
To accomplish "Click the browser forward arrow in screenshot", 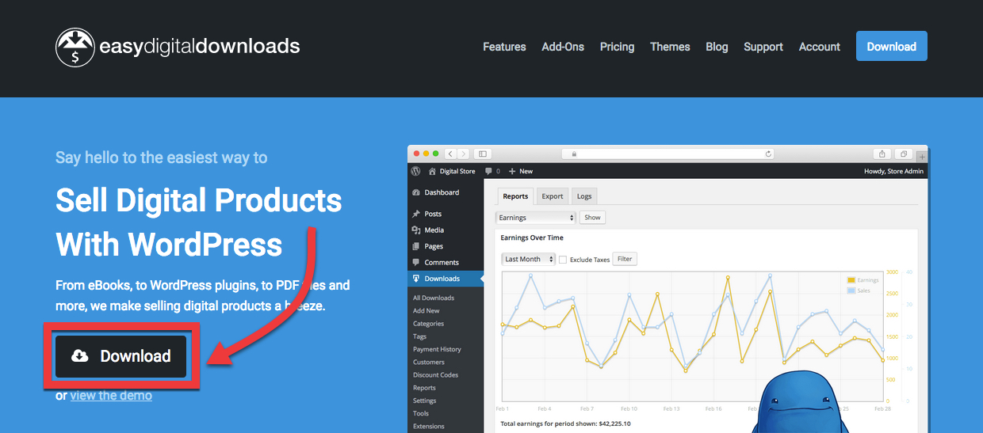I will [x=463, y=154].
